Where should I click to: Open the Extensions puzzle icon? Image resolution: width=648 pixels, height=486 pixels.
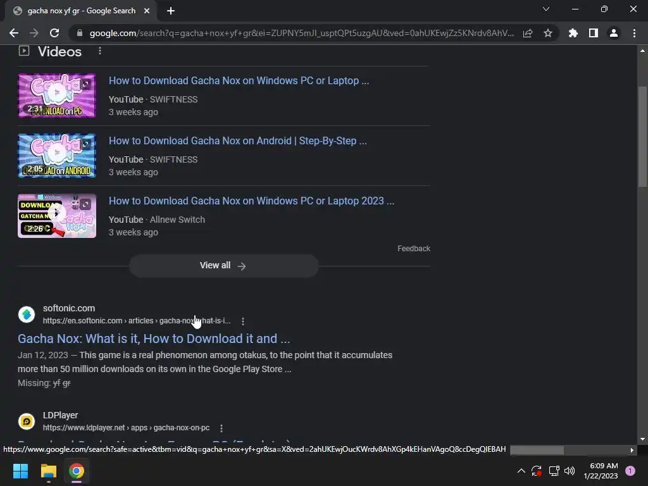pos(573,33)
